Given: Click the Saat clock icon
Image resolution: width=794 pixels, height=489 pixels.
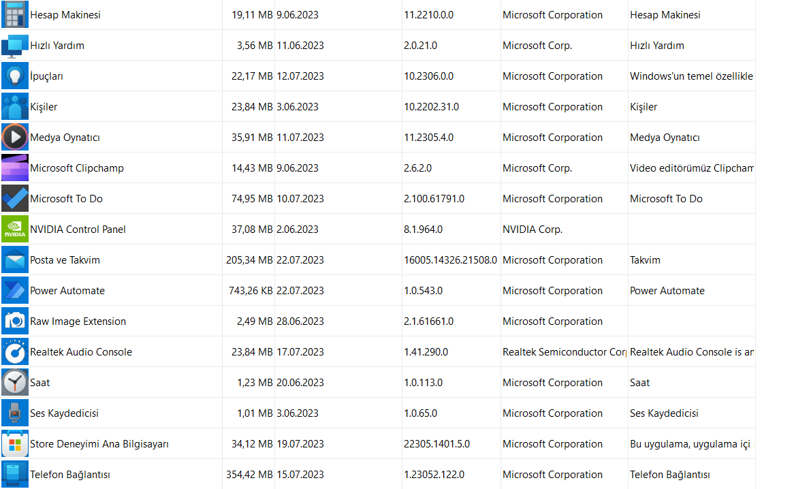Looking at the screenshot, I should coord(14,382).
